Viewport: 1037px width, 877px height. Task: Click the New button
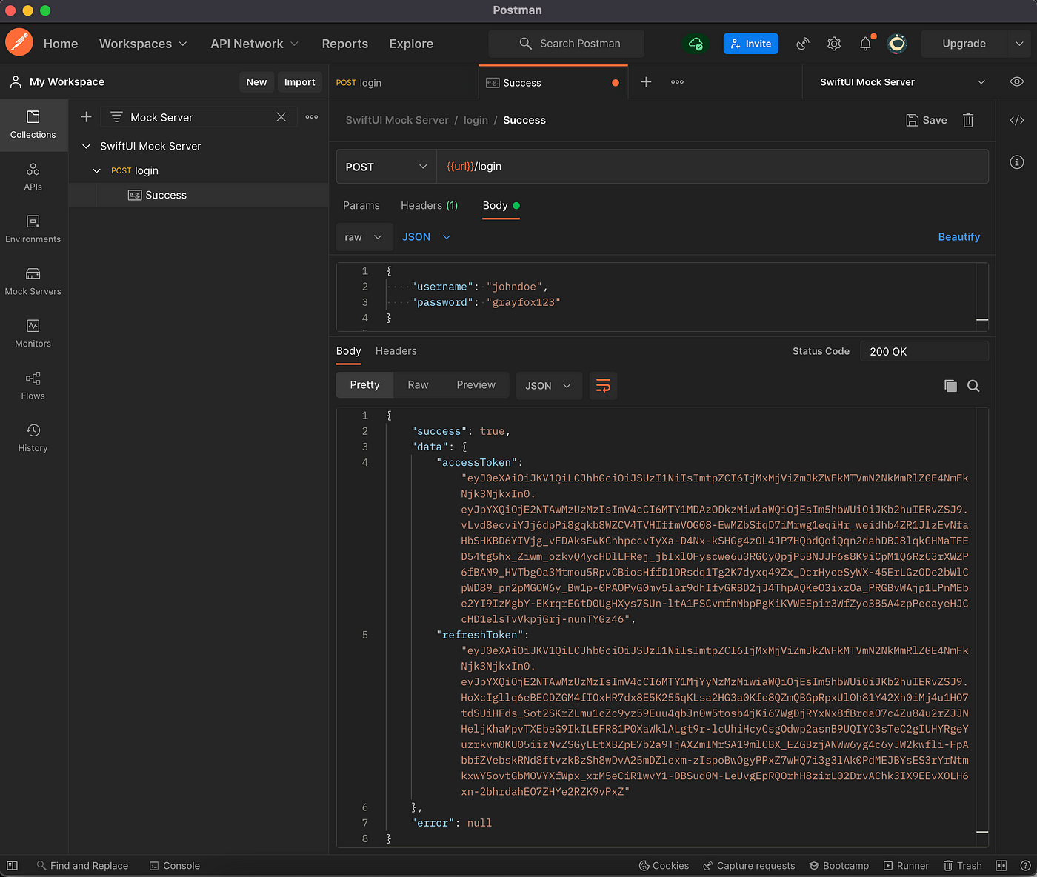tap(256, 82)
